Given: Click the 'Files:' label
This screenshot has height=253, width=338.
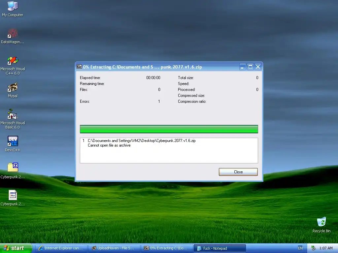Looking at the screenshot, I should coord(84,90).
